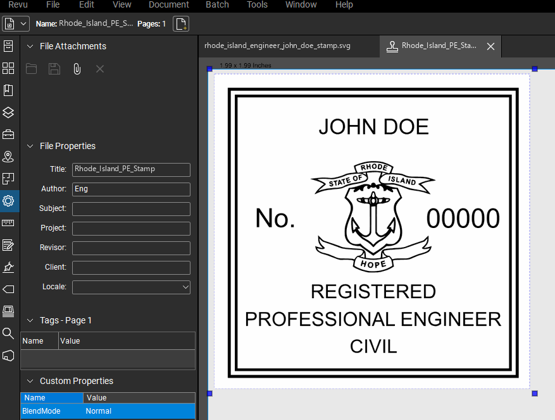Image resolution: width=555 pixels, height=420 pixels.
Task: Click the JOHN DOE text on stamp
Action: (x=373, y=127)
